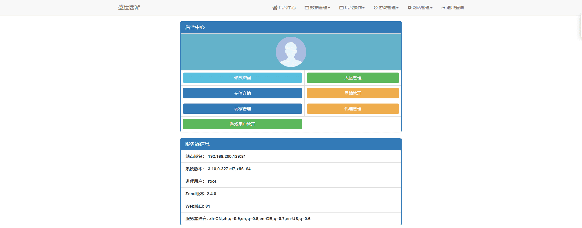Open the 网站管理 navbar menu label

click(421, 8)
